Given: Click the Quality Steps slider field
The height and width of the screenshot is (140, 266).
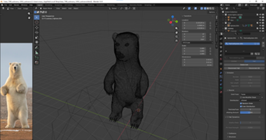Looking at the screenshot, I should (x=250, y=122).
